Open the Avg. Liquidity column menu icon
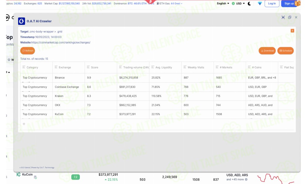The width and height of the screenshot is (307, 184). 153,67
